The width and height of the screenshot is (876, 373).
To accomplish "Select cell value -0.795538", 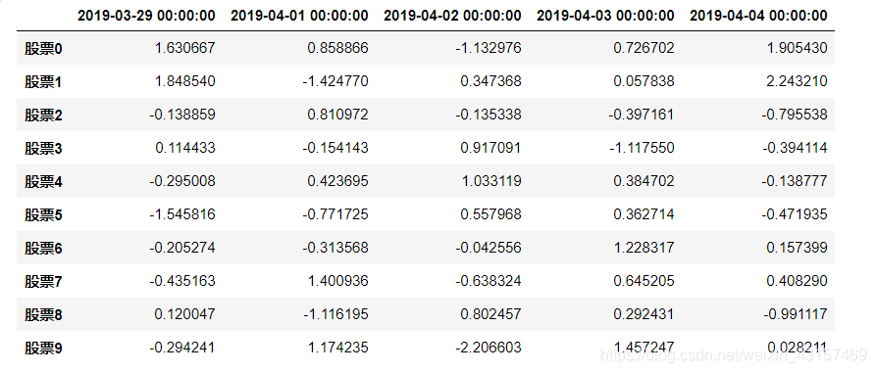I will click(x=795, y=115).
